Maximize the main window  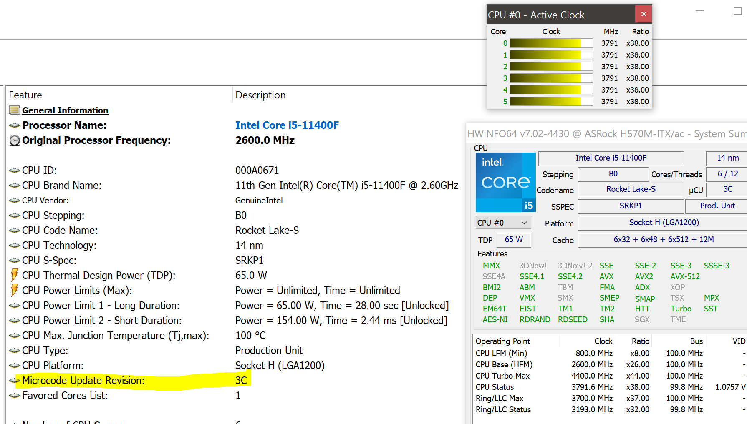tap(737, 11)
